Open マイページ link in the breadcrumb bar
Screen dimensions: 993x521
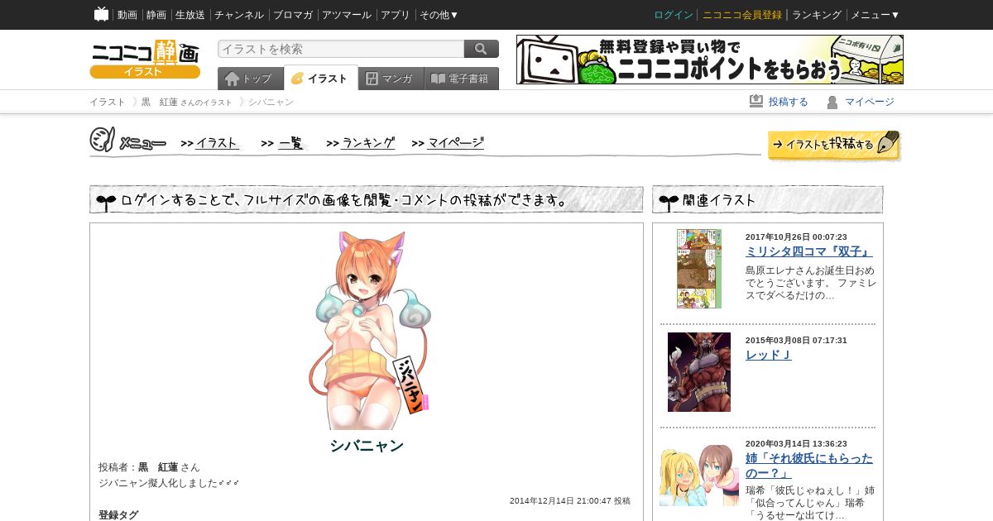pos(870,102)
